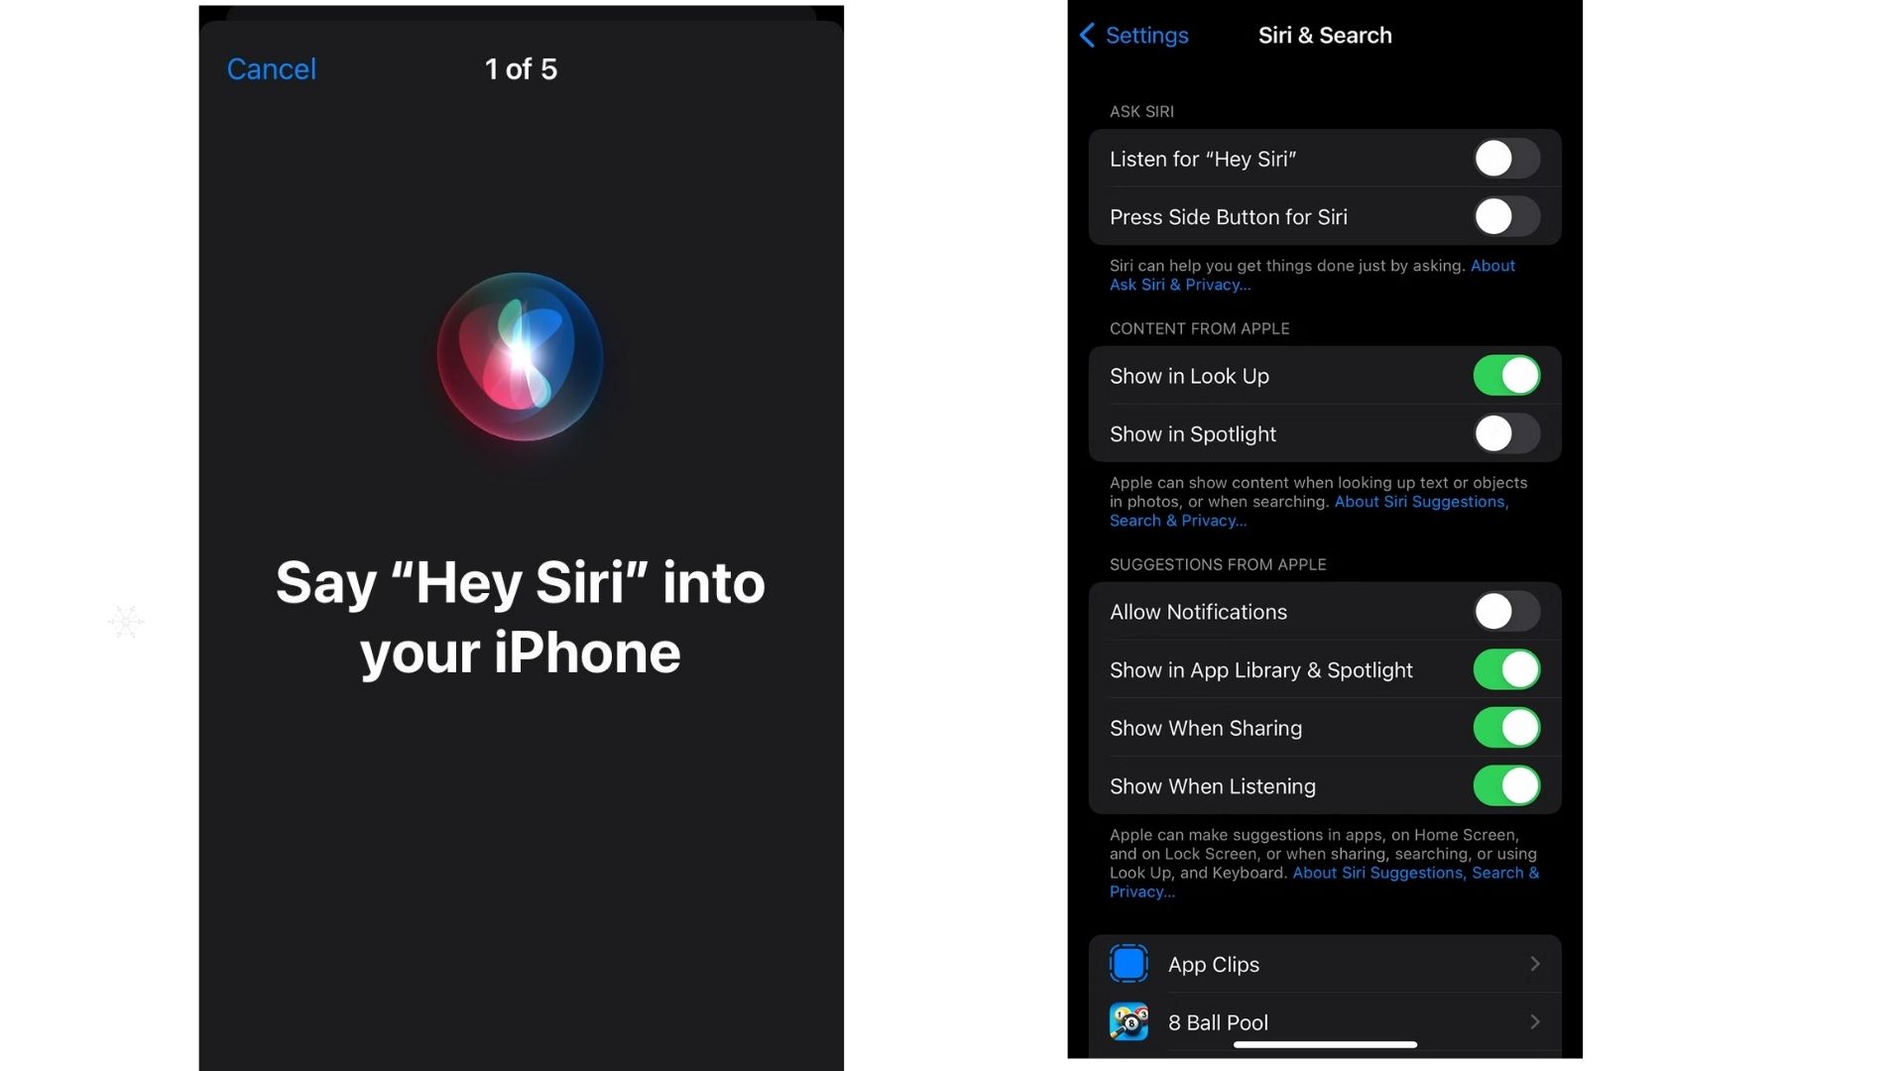Viewport: 1904px width, 1071px height.
Task: Disable Allow Notifications for Suggestions
Action: [x=1503, y=611]
